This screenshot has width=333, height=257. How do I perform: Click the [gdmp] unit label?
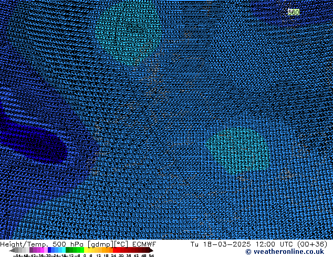pos(101,244)
